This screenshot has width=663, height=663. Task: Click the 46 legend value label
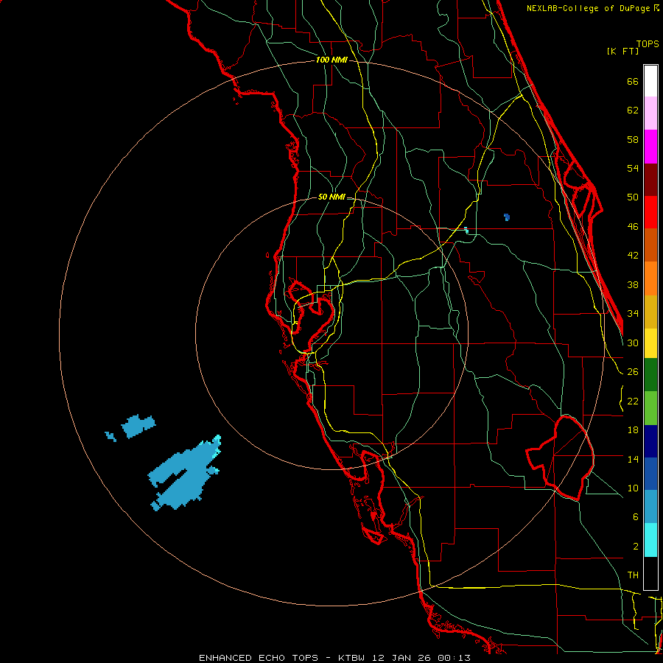633,227
